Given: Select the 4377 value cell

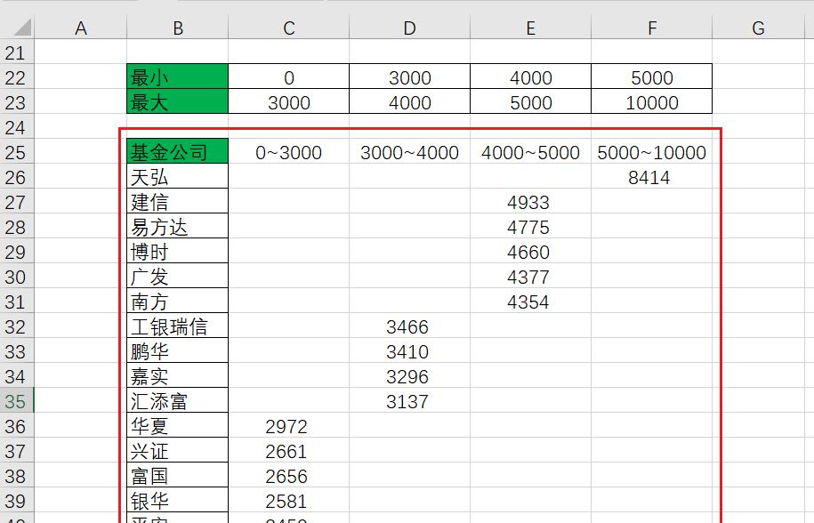Looking at the screenshot, I should 530,276.
